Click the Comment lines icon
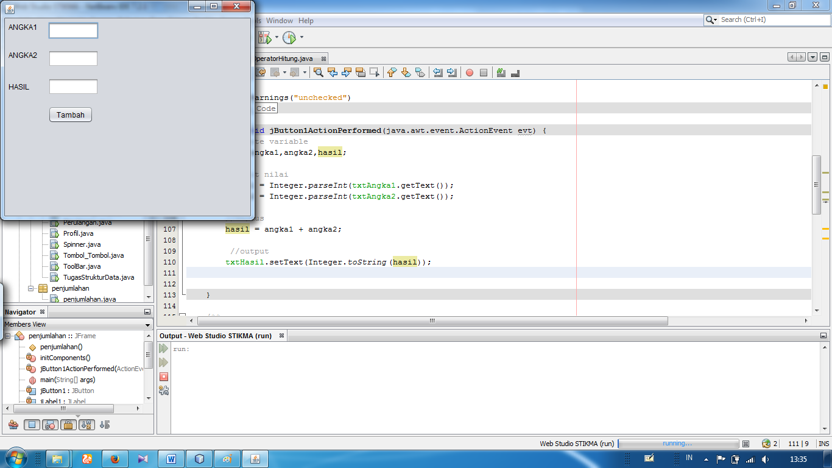Screen dimensions: 832x468 coord(500,73)
